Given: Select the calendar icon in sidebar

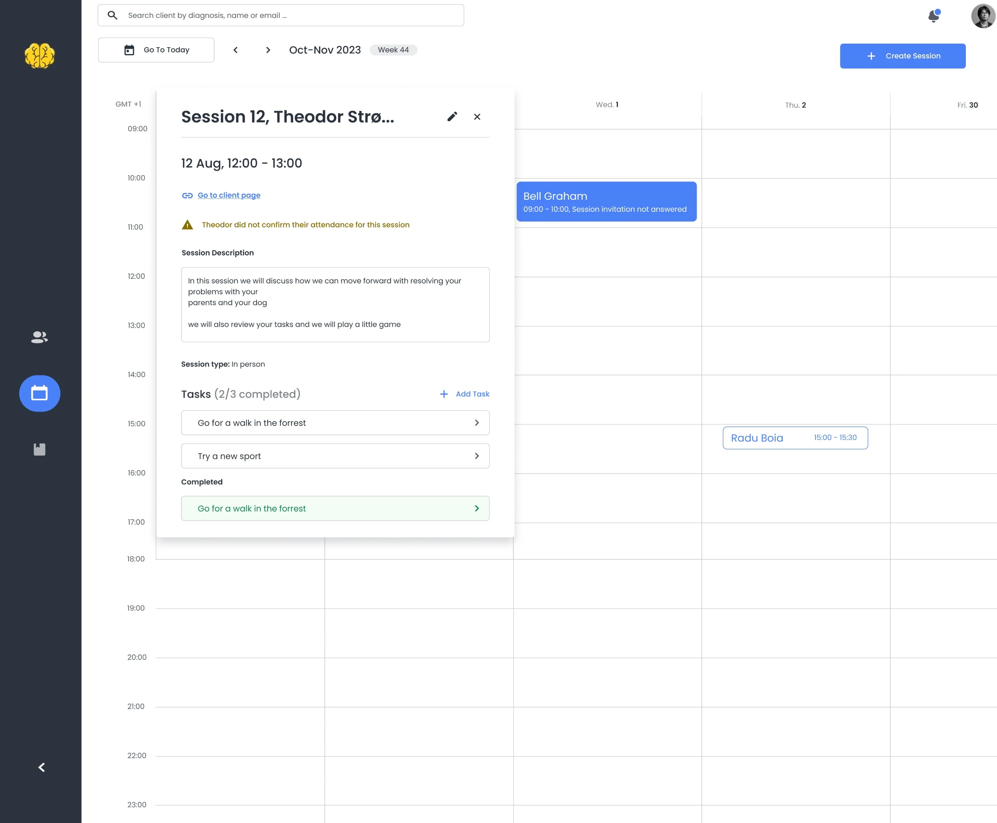Looking at the screenshot, I should [x=39, y=393].
